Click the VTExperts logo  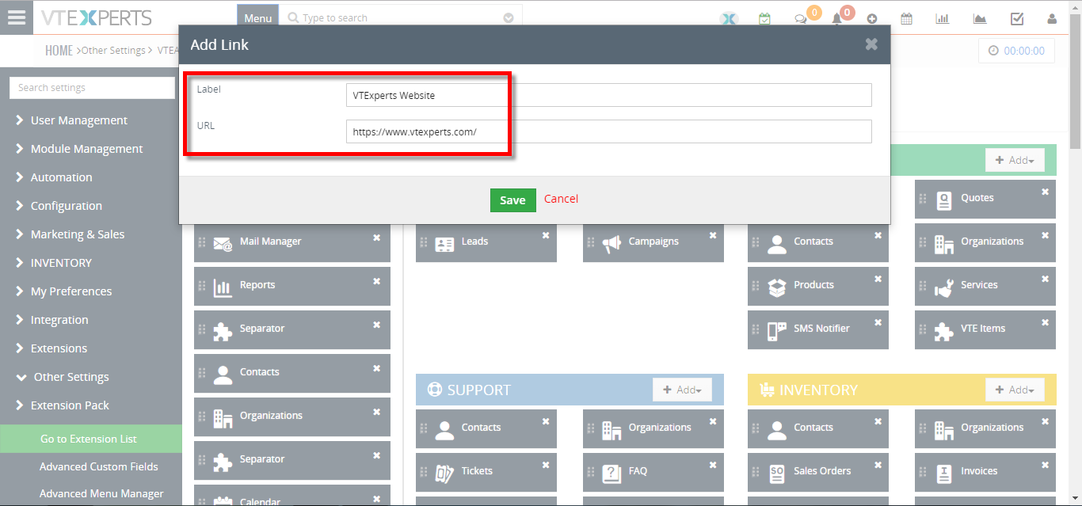click(95, 17)
